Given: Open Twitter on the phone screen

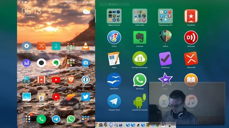Looking at the screenshot, I should click(86, 97).
